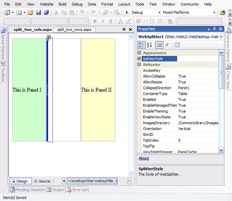Switch to split_two_rows.aspx tab
The width and height of the screenshot is (232, 201).
coord(73,29)
